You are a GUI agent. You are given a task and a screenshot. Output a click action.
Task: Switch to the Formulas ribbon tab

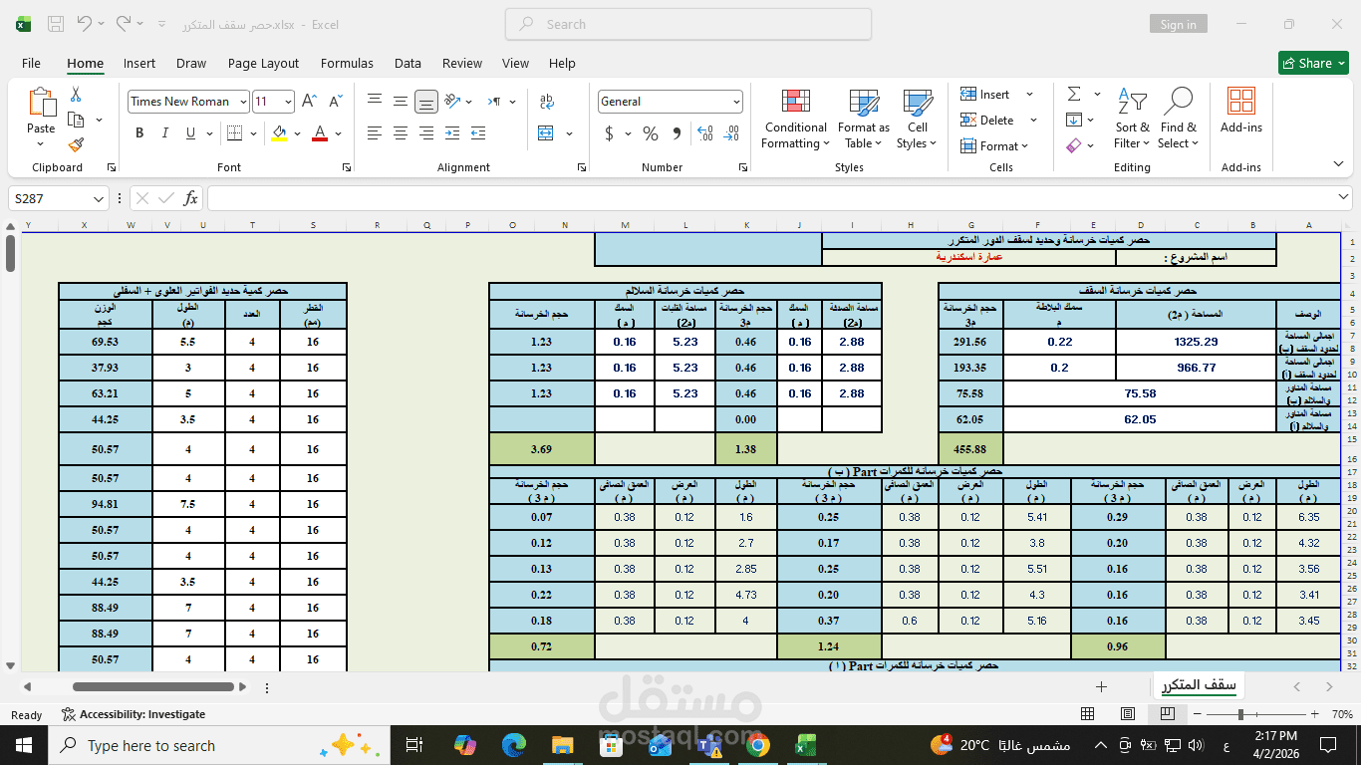[347, 63]
